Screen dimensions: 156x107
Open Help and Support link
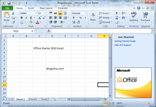coord(123,45)
